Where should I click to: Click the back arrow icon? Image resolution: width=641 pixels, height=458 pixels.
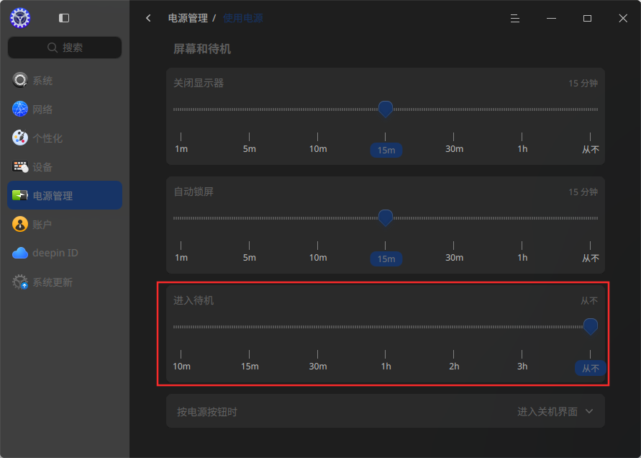(148, 18)
